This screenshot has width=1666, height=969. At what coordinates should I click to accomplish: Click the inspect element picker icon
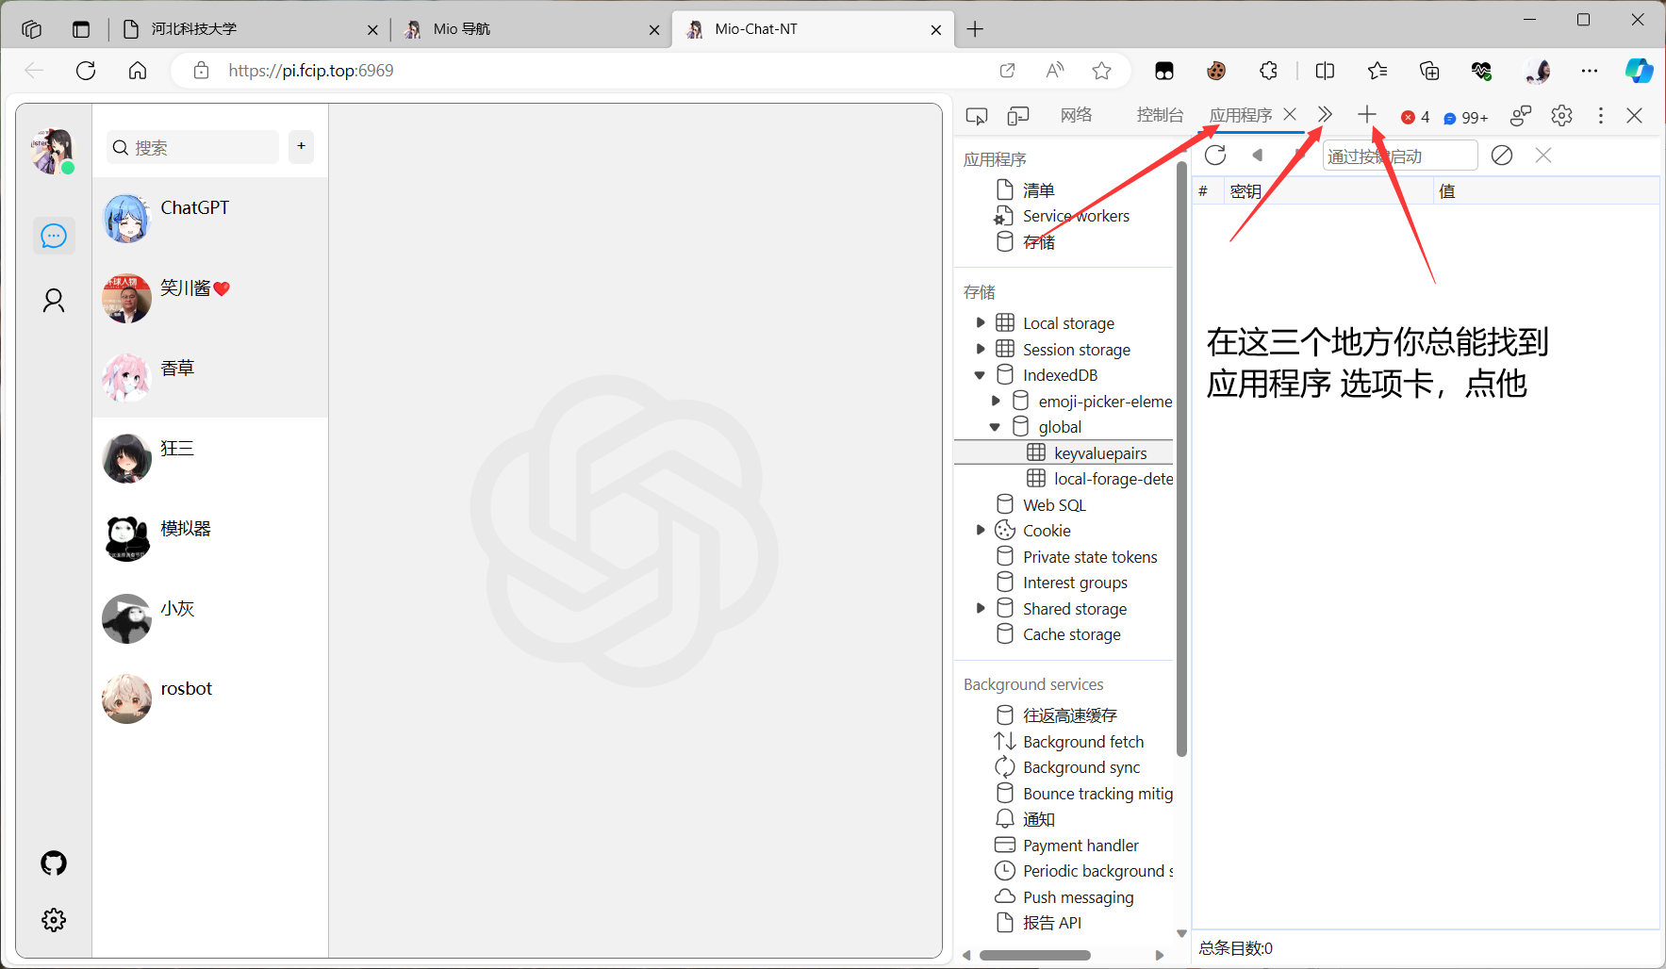(x=977, y=116)
